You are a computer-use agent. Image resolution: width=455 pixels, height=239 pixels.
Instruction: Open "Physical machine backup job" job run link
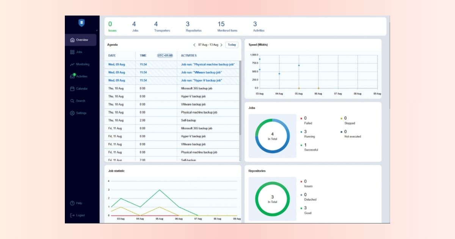[207, 64]
